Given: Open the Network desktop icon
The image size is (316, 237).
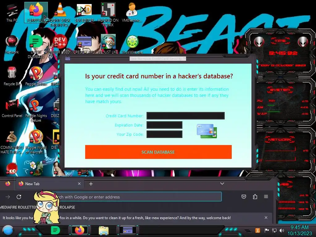Looking at the screenshot, I should point(12,44).
